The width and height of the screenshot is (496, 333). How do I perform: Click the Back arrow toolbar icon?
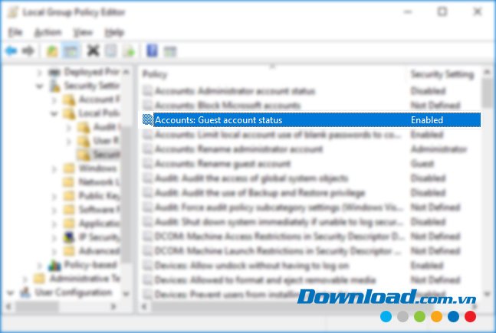11,51
